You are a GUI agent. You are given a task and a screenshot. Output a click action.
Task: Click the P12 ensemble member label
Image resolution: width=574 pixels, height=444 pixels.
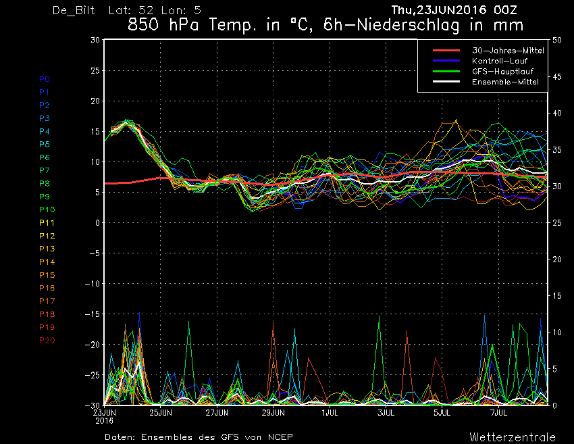(47, 236)
